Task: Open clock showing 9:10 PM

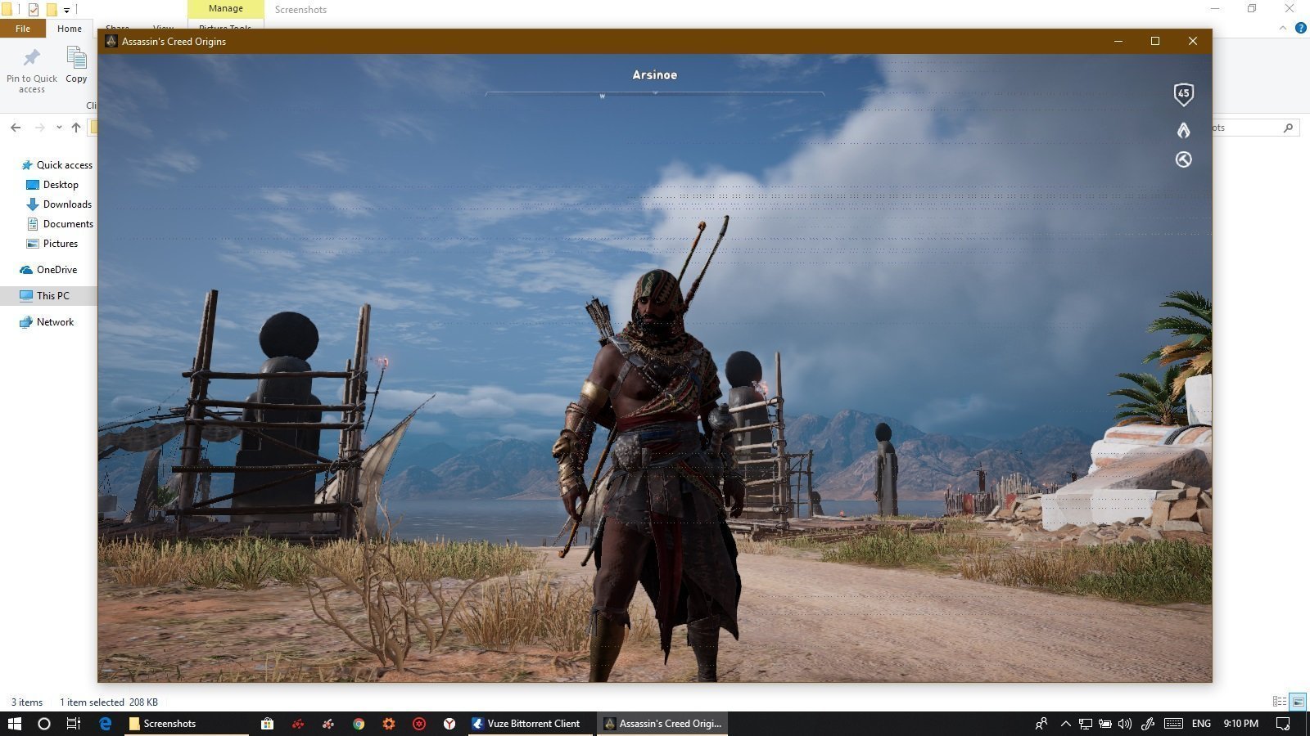Action: pos(1240,724)
